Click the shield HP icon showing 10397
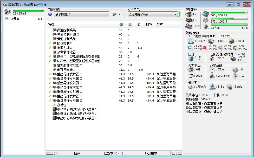The image size is (254, 157). pyautogui.click(x=191, y=41)
